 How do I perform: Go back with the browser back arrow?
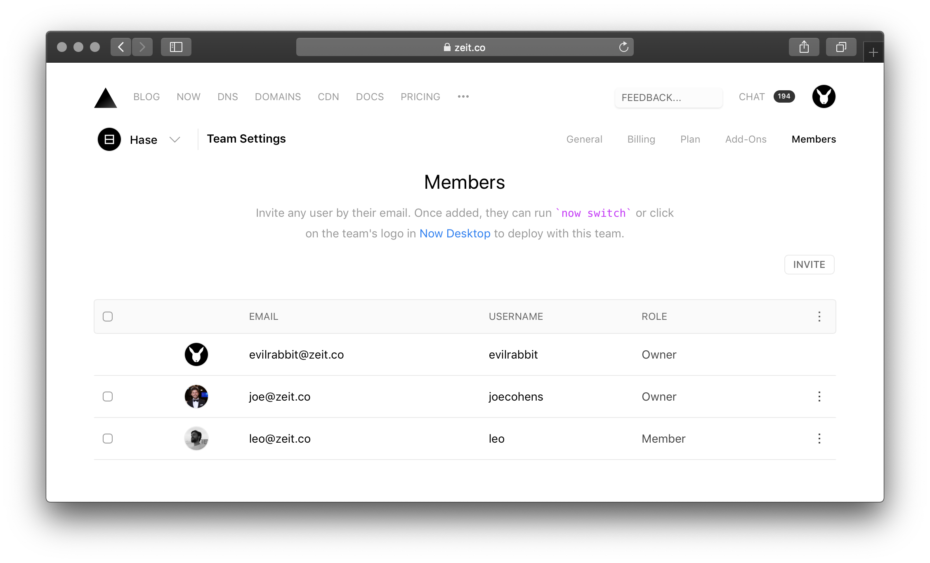(x=121, y=47)
